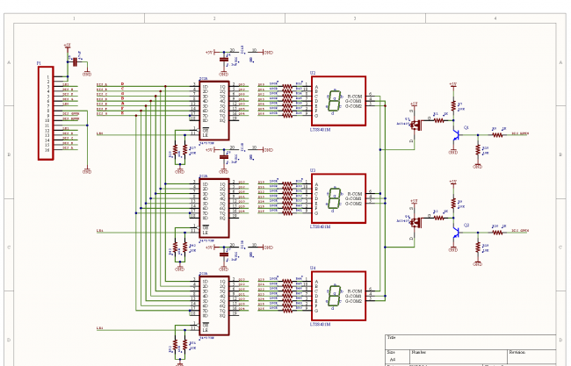Click the pull-up resistor above transistor Q1

click(453, 106)
